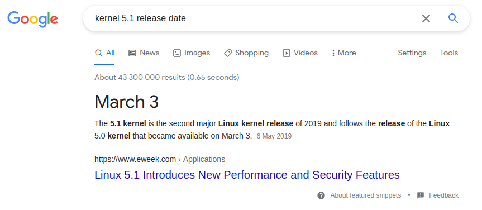Select the Shopping tab
Screen dimensions: 482x210
246,53
